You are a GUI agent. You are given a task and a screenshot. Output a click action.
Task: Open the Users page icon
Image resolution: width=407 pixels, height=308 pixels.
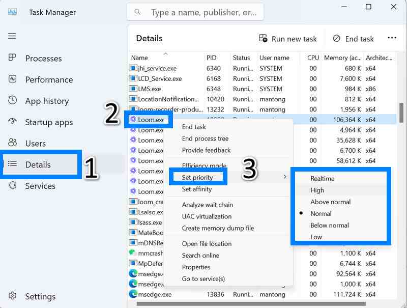click(x=13, y=143)
